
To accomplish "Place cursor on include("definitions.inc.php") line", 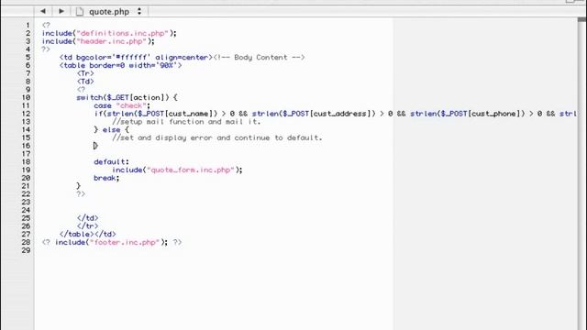I will point(109,33).
